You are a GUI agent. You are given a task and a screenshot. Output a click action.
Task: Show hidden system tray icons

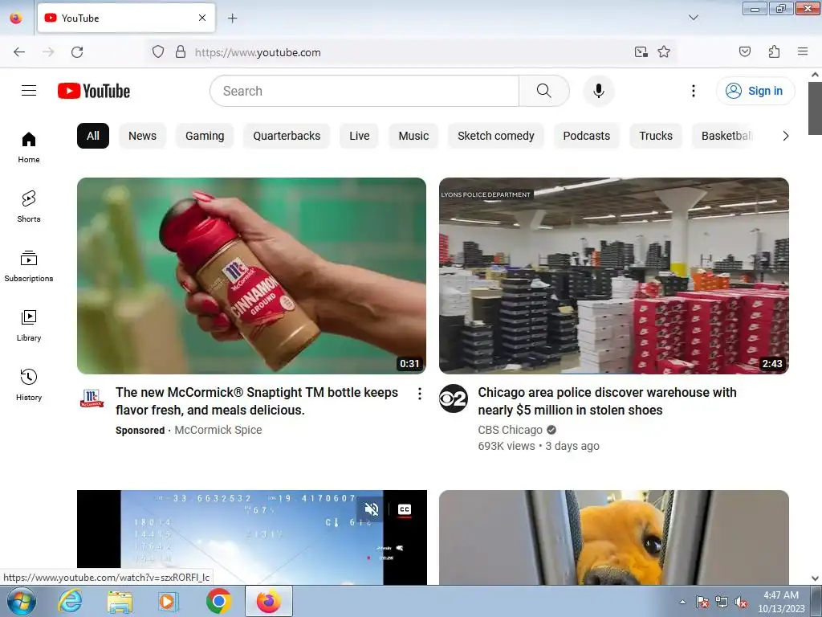point(682,602)
